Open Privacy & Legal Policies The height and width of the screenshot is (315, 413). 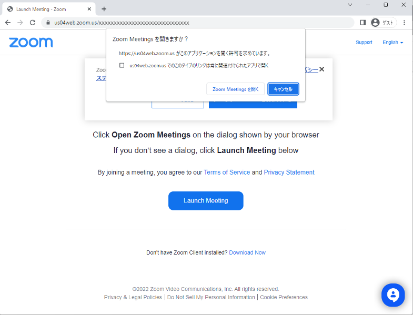pos(133,297)
